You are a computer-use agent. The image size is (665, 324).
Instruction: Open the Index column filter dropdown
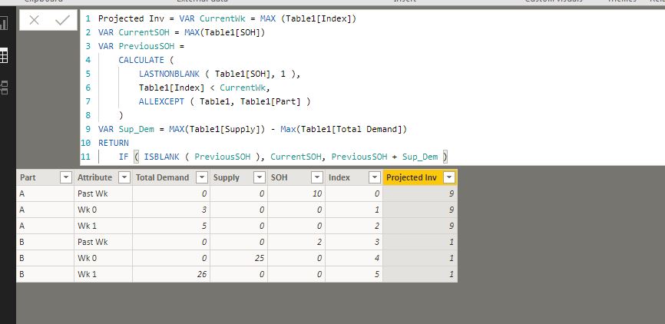[x=375, y=177]
